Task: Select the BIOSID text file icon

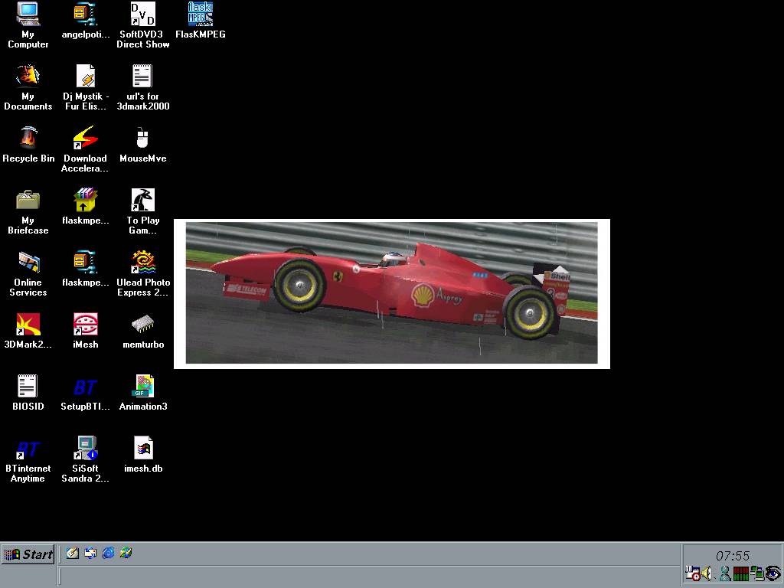Action: coord(28,386)
